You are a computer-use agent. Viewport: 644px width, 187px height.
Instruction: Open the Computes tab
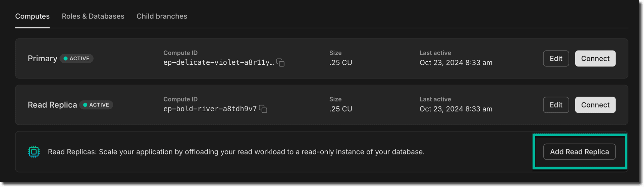[32, 16]
